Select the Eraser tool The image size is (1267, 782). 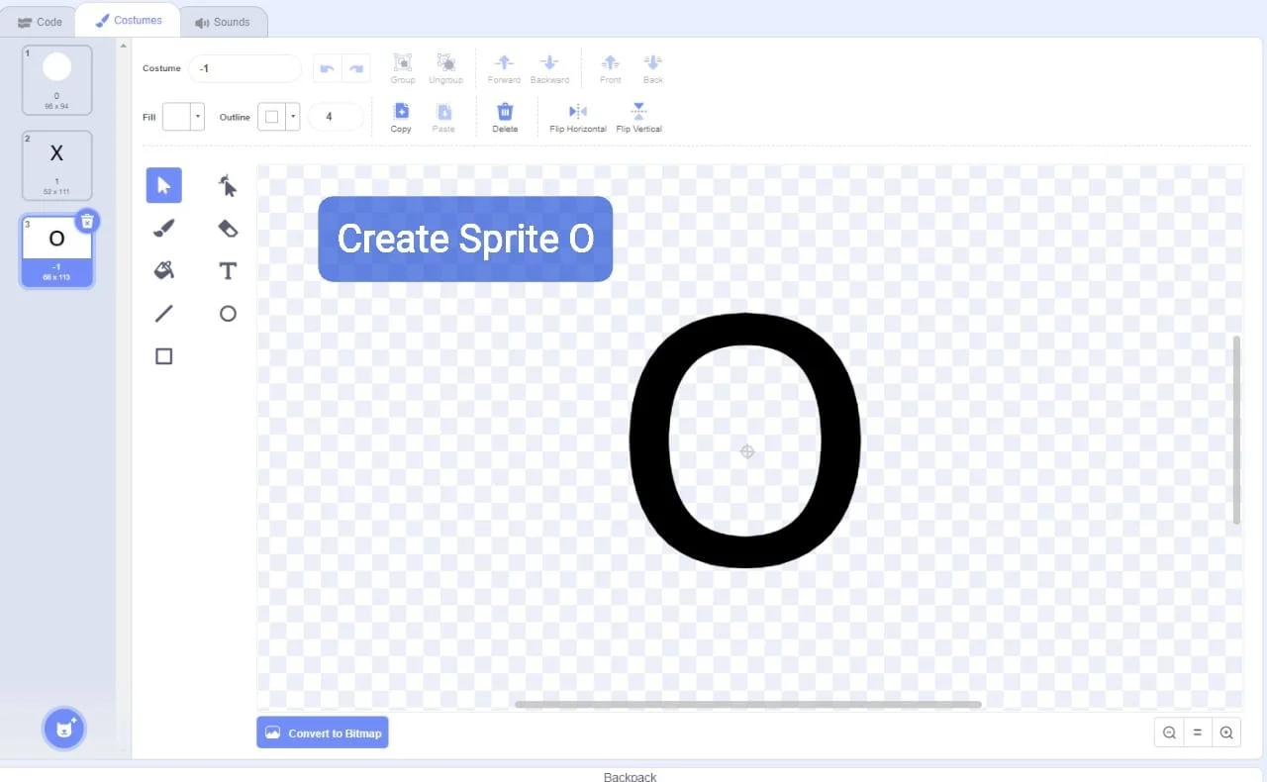click(x=228, y=229)
